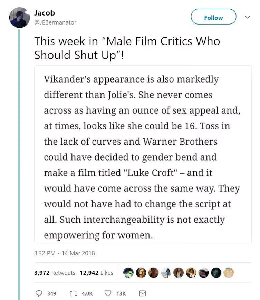Send via direct message envelope icon
The image size is (260, 300).
(142, 293)
